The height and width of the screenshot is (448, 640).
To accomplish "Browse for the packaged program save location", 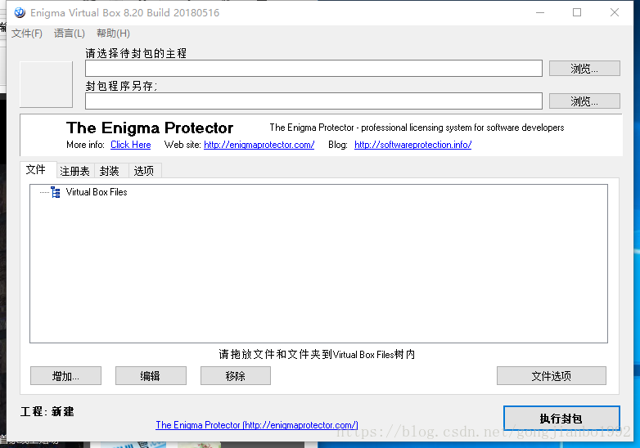I will point(584,101).
